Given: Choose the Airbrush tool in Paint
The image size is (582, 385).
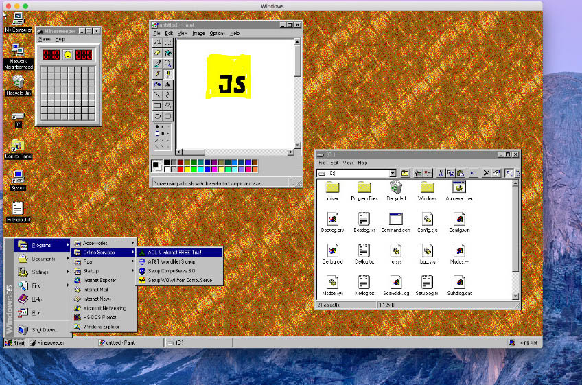Looking at the screenshot, I should [157, 84].
